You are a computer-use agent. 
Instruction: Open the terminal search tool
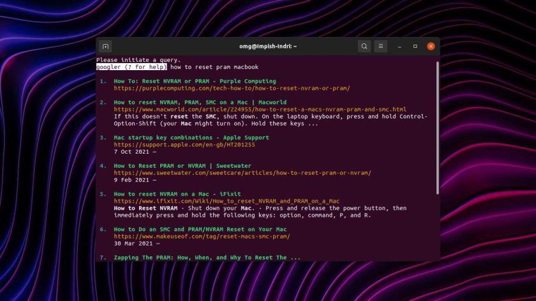click(x=364, y=46)
